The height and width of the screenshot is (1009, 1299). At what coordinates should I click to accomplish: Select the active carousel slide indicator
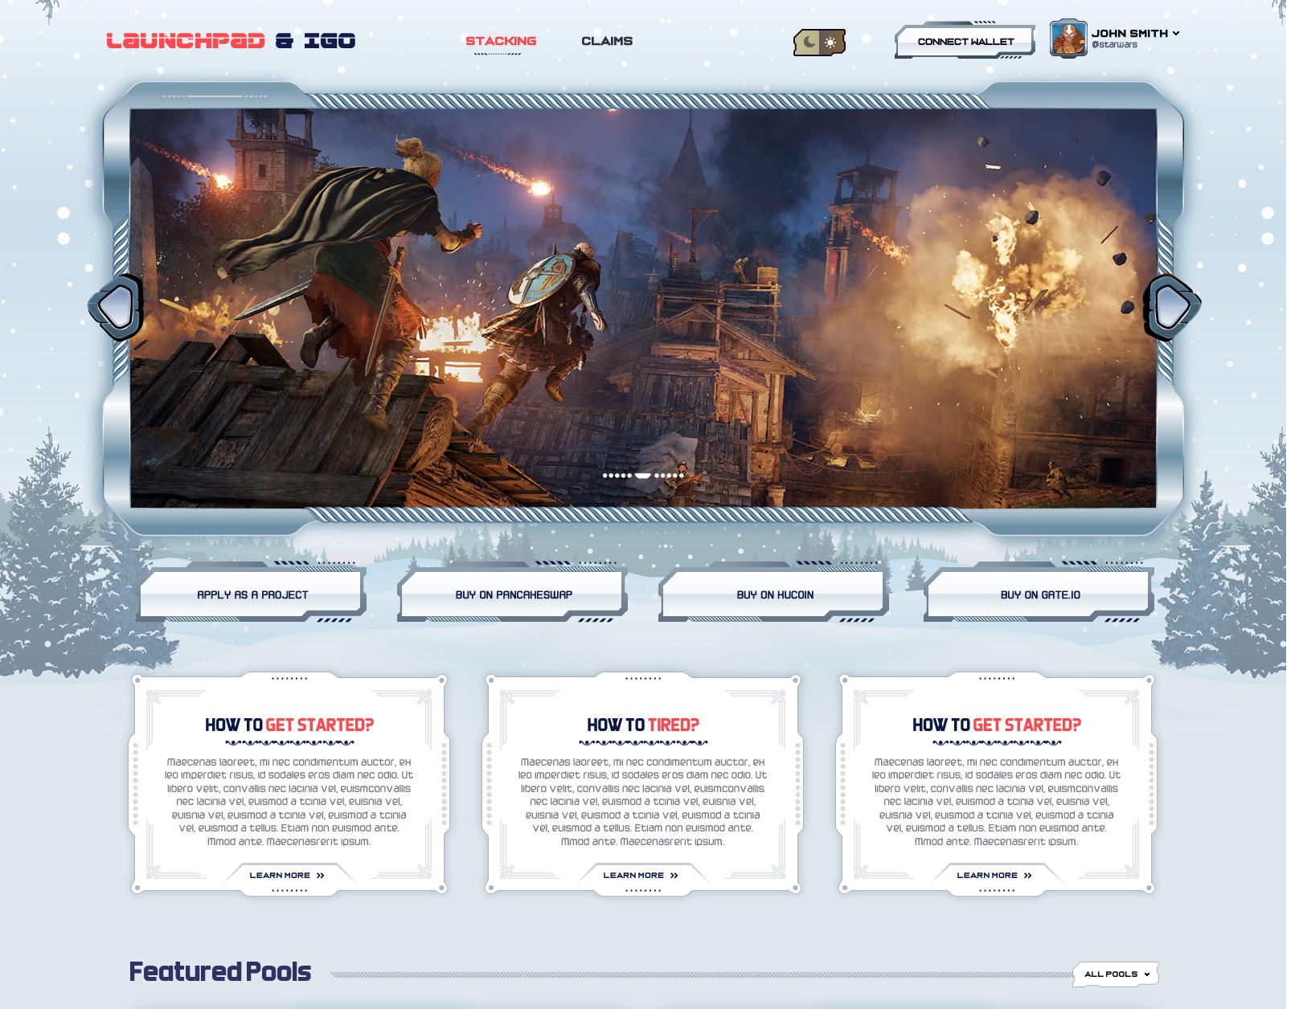pos(643,476)
